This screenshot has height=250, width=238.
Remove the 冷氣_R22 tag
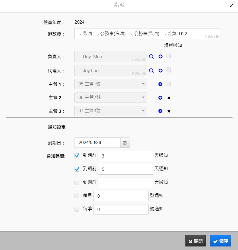click(165, 34)
